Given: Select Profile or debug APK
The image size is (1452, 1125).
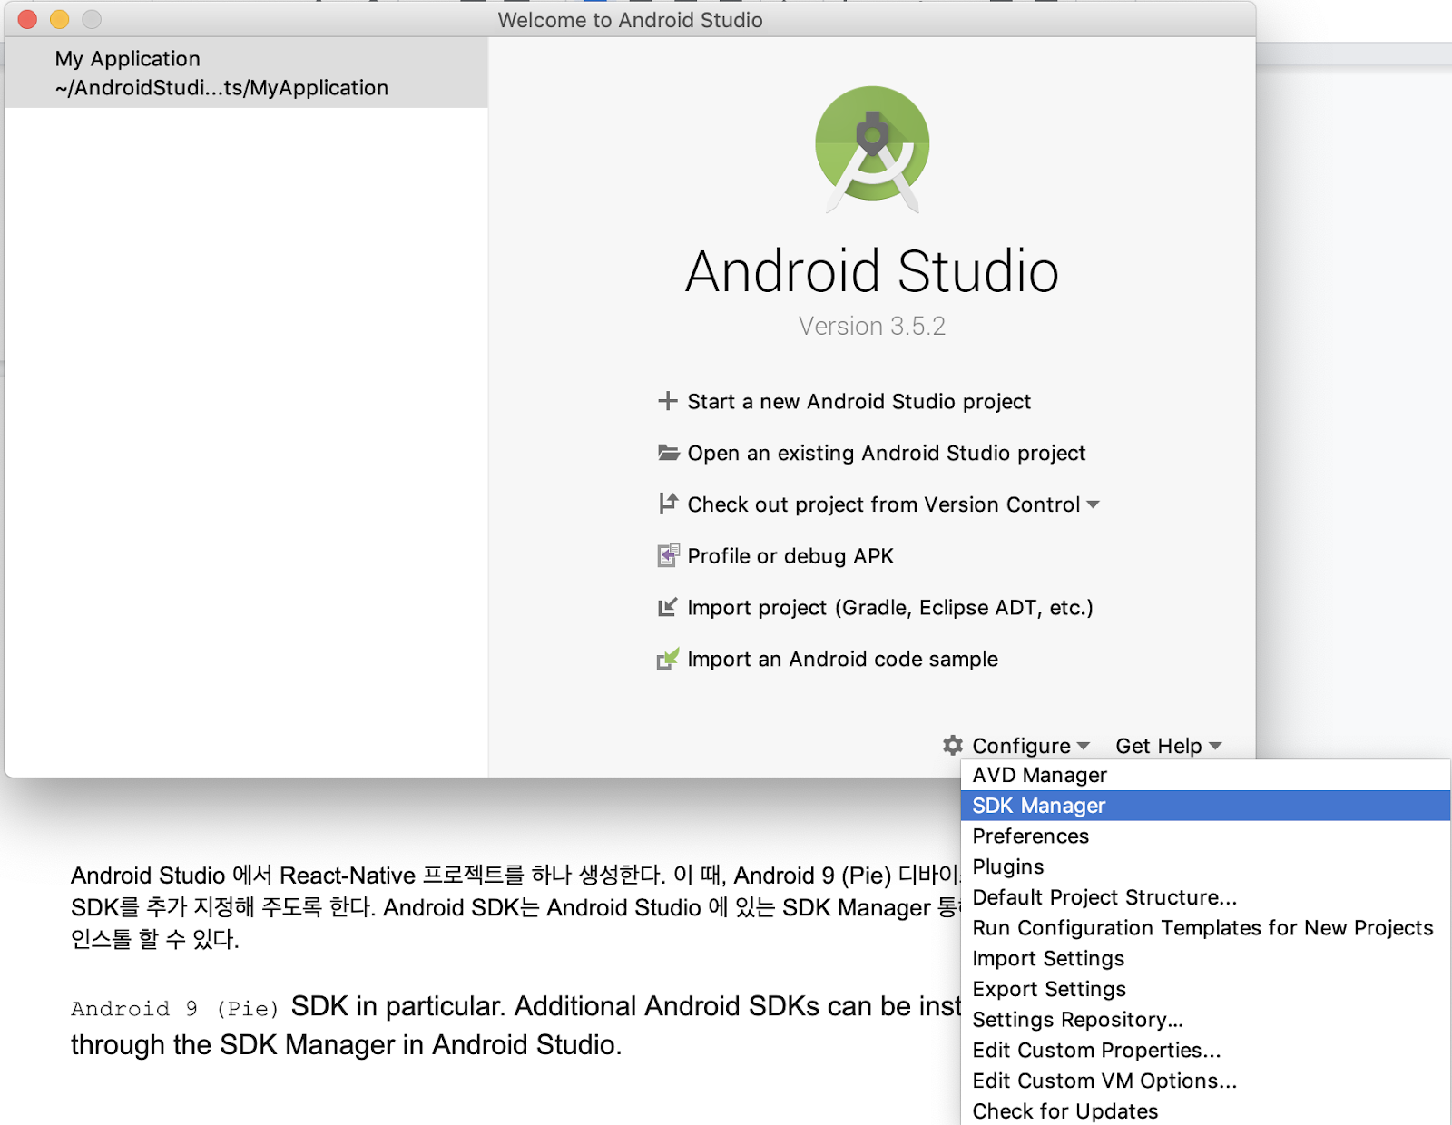Looking at the screenshot, I should click(790, 556).
